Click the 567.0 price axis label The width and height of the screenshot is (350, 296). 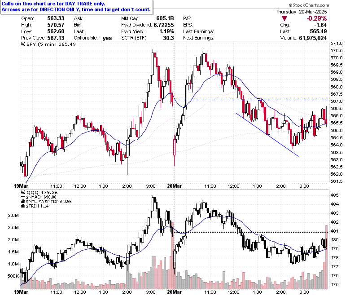[337, 102]
